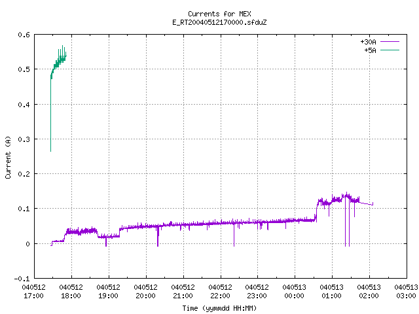419x314 pixels.
Task: Click the x-axis tick label 040512 21:00
Action: click(x=183, y=291)
